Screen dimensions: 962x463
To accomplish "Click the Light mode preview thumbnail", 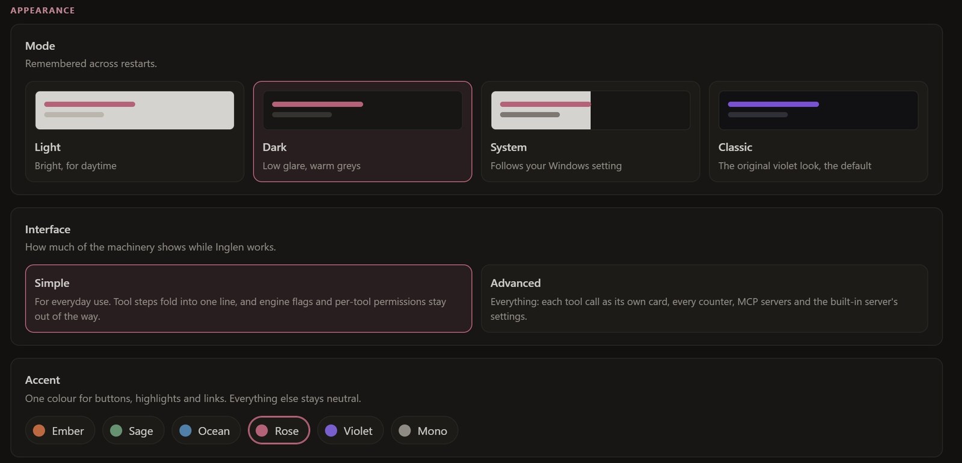I will click(x=135, y=110).
